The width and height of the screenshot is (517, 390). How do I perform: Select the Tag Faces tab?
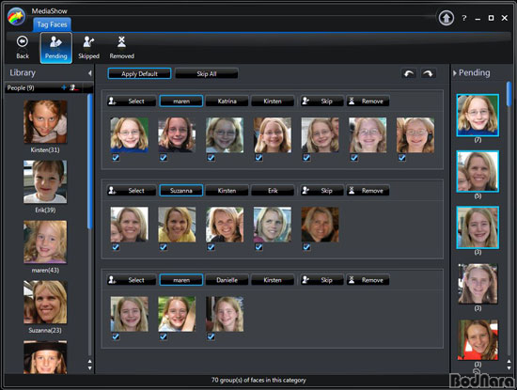point(52,24)
